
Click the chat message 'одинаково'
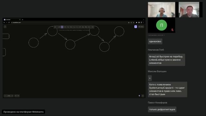click(x=155, y=42)
